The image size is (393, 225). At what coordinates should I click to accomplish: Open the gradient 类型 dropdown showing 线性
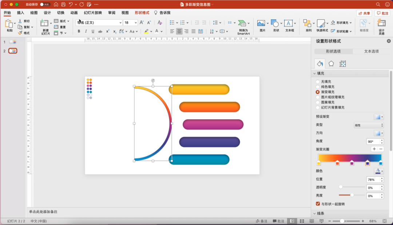tap(369, 125)
